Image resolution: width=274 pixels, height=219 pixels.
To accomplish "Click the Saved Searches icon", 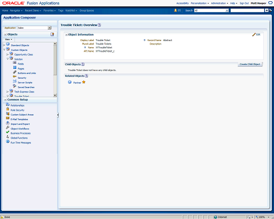I will click(15, 86).
